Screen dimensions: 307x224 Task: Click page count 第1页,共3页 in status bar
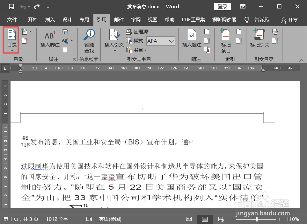click(x=21, y=219)
